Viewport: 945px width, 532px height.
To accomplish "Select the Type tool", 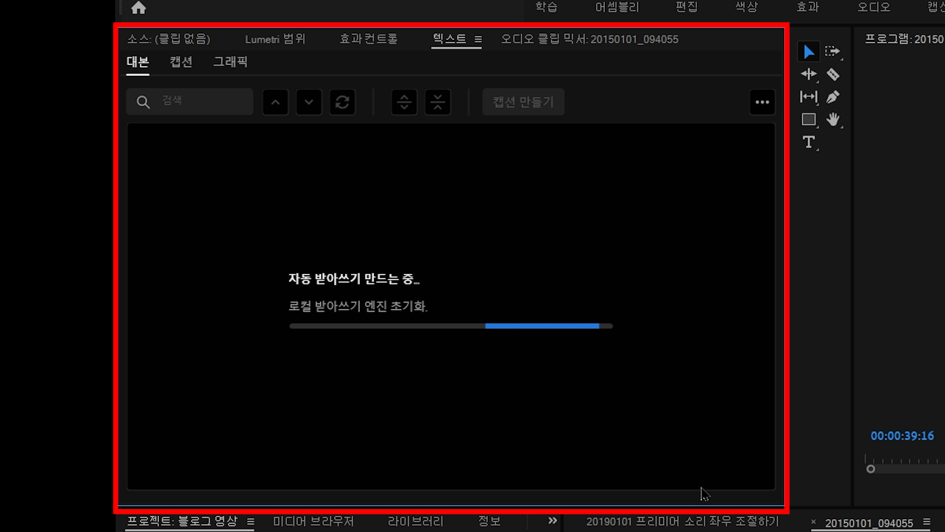I will coord(809,142).
